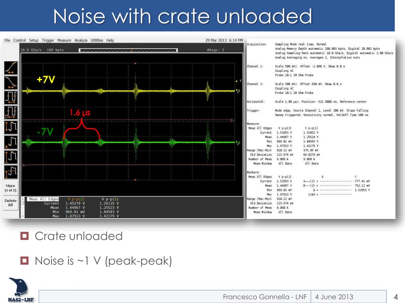Viewport: 405px width, 303px height.
Task: Click the 29 Mar 2013 6:14 PM timestamp
Action: point(224,41)
